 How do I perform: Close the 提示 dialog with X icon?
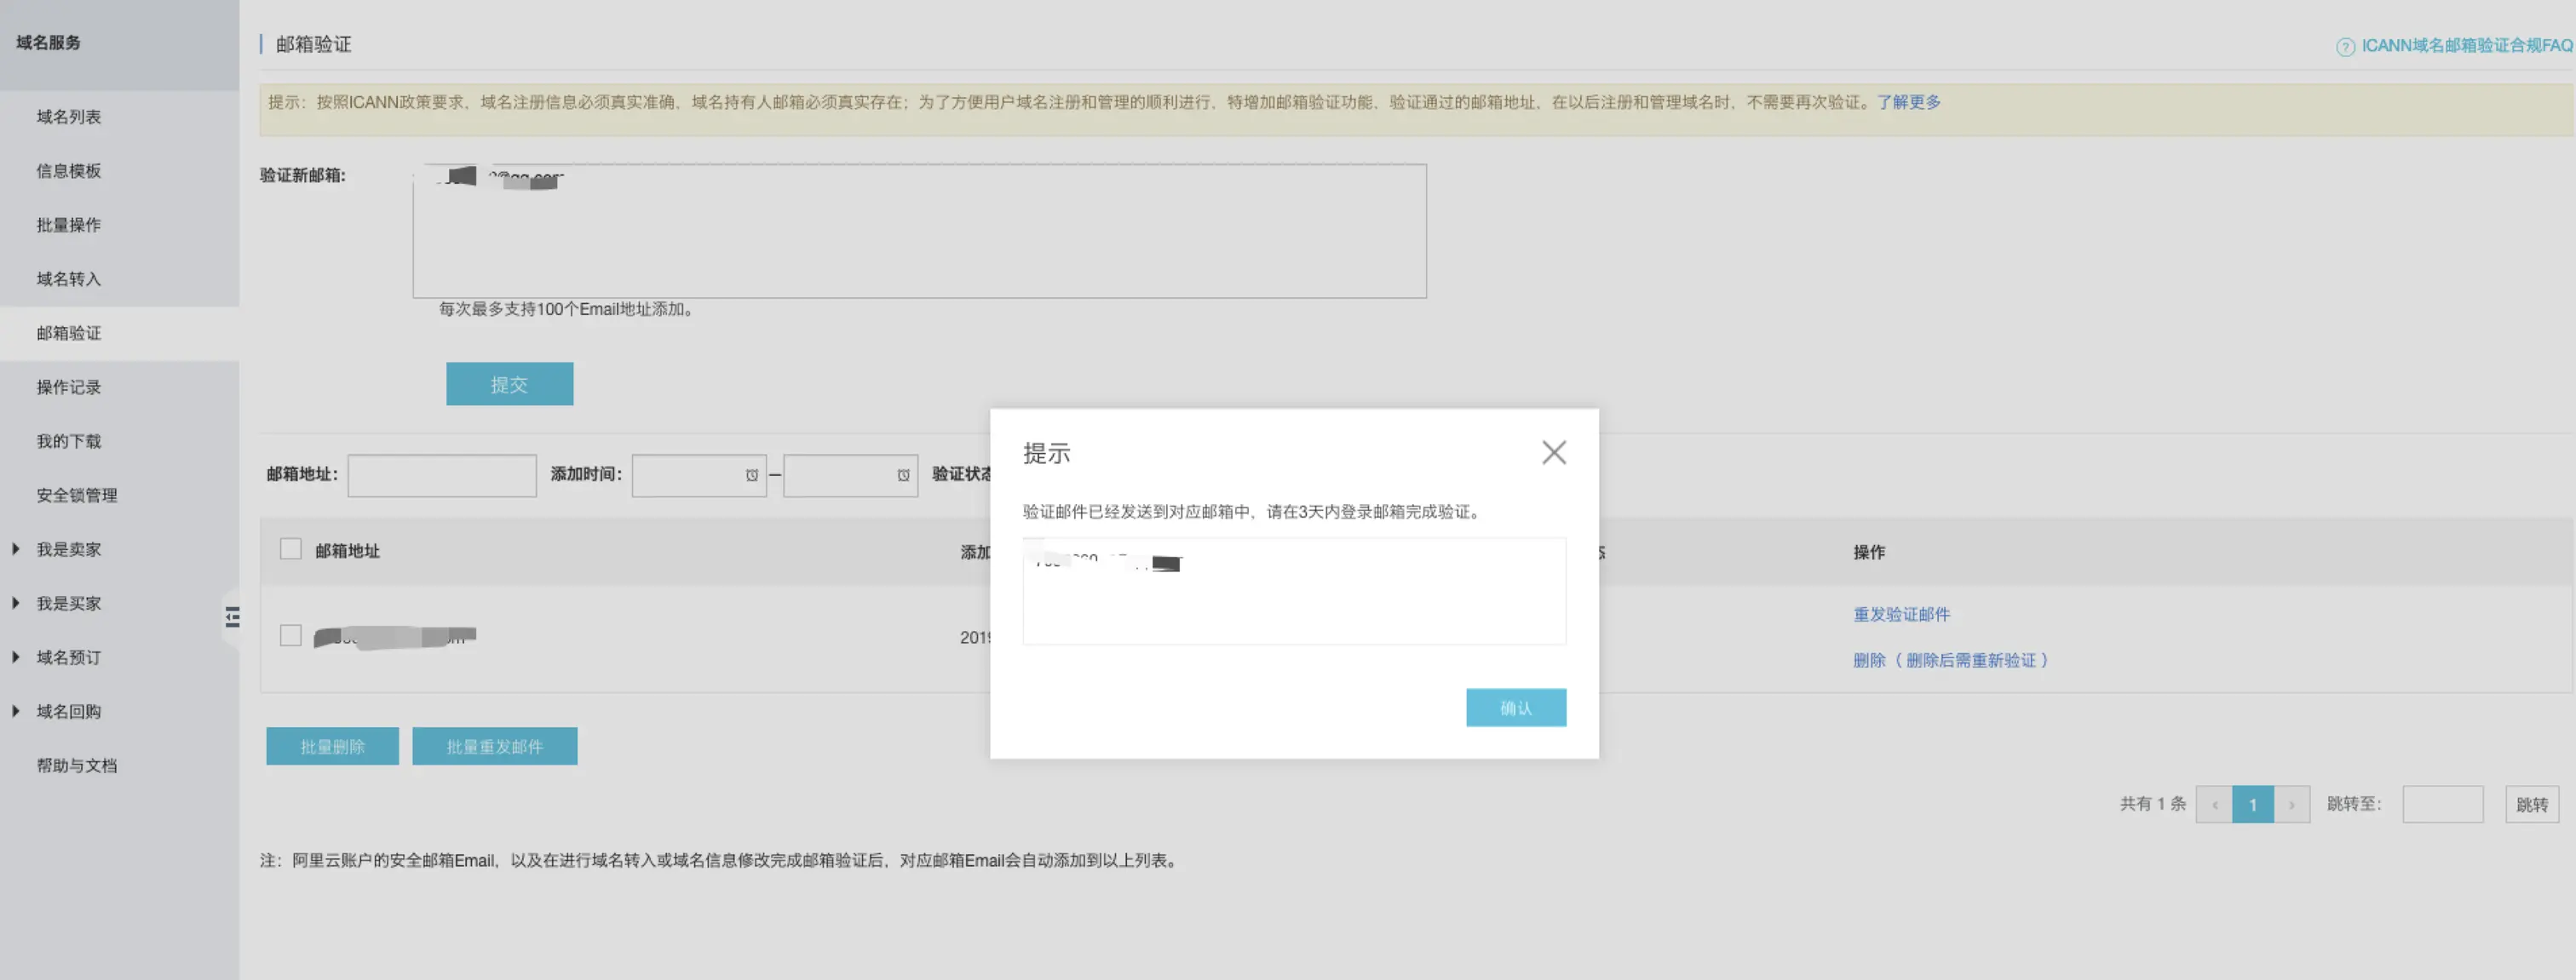click(x=1553, y=452)
